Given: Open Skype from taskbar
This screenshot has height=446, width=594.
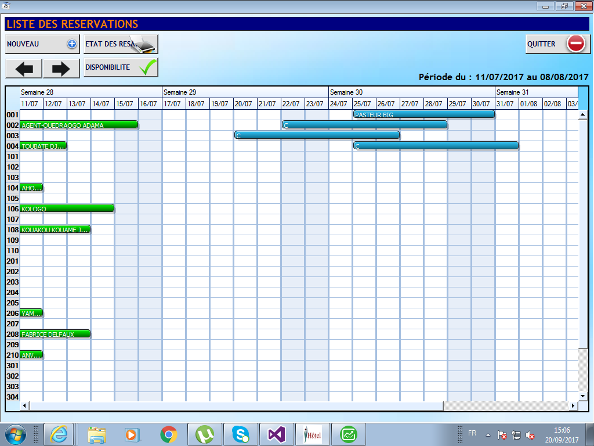Looking at the screenshot, I should (241, 434).
